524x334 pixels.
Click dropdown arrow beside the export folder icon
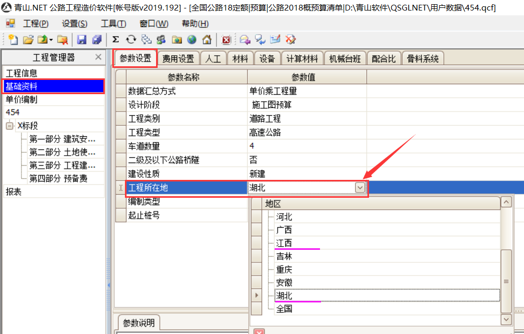[x=51, y=40]
